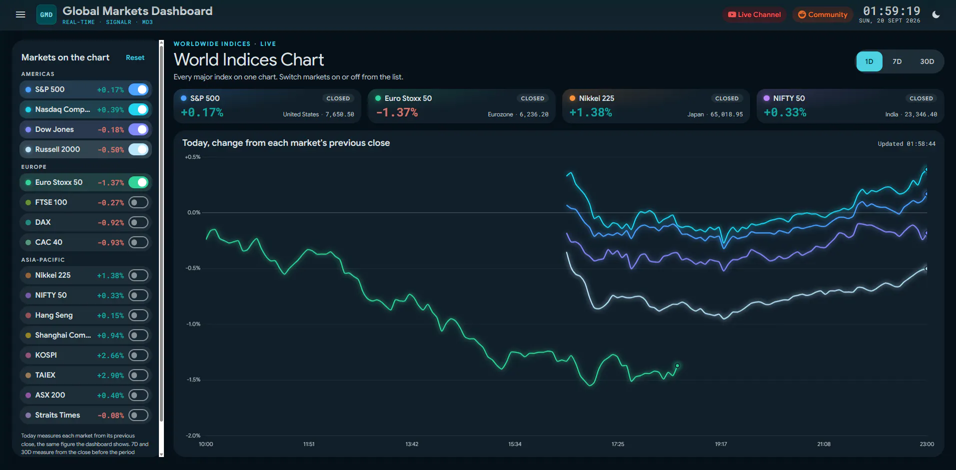
Task: Select the 1D time range
Action: pos(869,61)
